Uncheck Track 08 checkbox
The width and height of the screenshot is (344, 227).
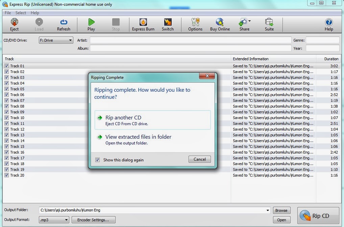6,106
